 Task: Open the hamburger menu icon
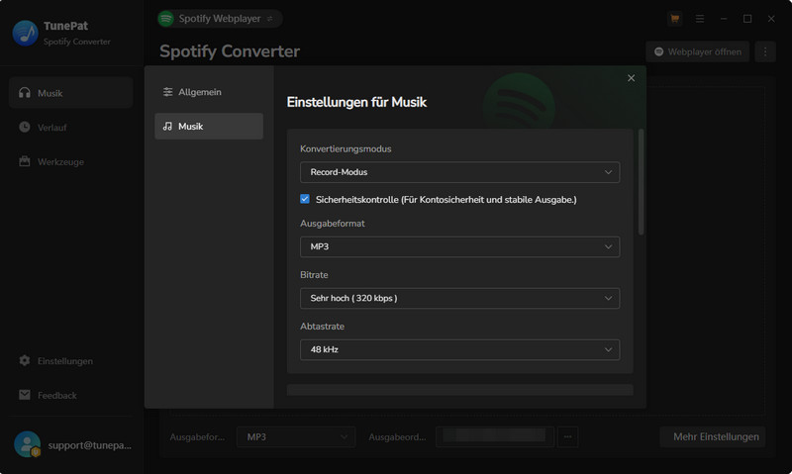point(700,19)
